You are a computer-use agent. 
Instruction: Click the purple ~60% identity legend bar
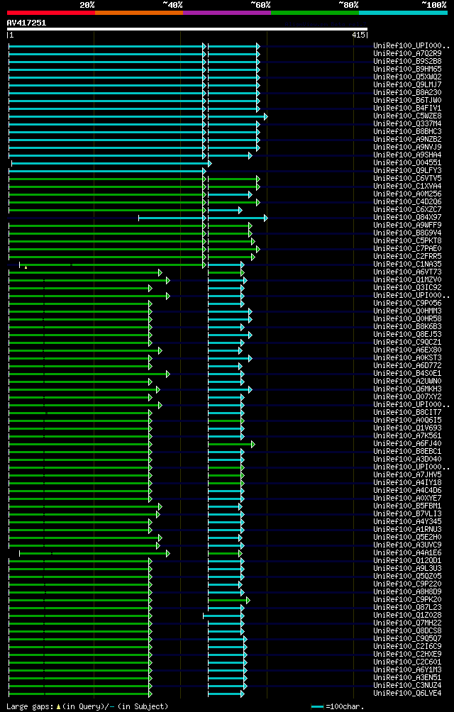coord(227,13)
